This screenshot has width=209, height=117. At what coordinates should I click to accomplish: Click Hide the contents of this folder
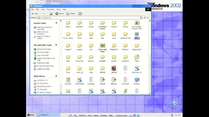coord(44,28)
